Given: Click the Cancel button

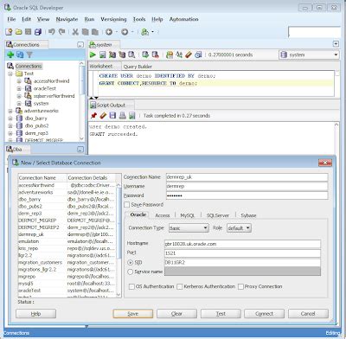Looking at the screenshot, I should tap(308, 314).
